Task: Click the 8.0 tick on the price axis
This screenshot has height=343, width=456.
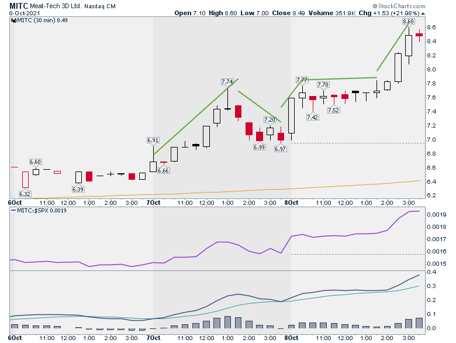Action: (x=431, y=70)
